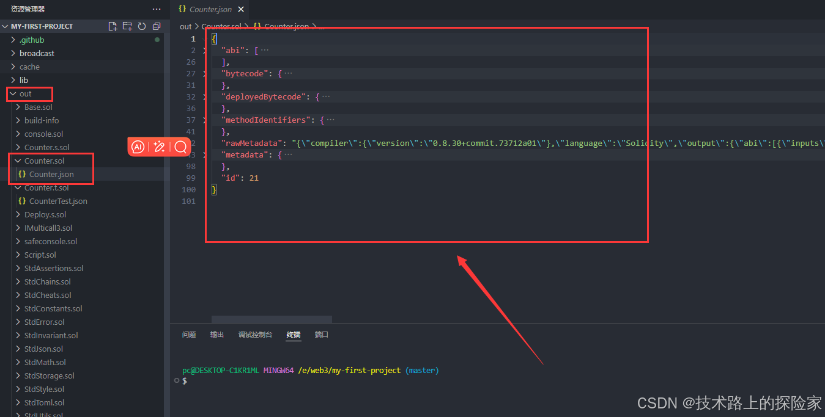This screenshot has height=417, width=825.
Task: Expand the .github folder
Action: [82, 40]
